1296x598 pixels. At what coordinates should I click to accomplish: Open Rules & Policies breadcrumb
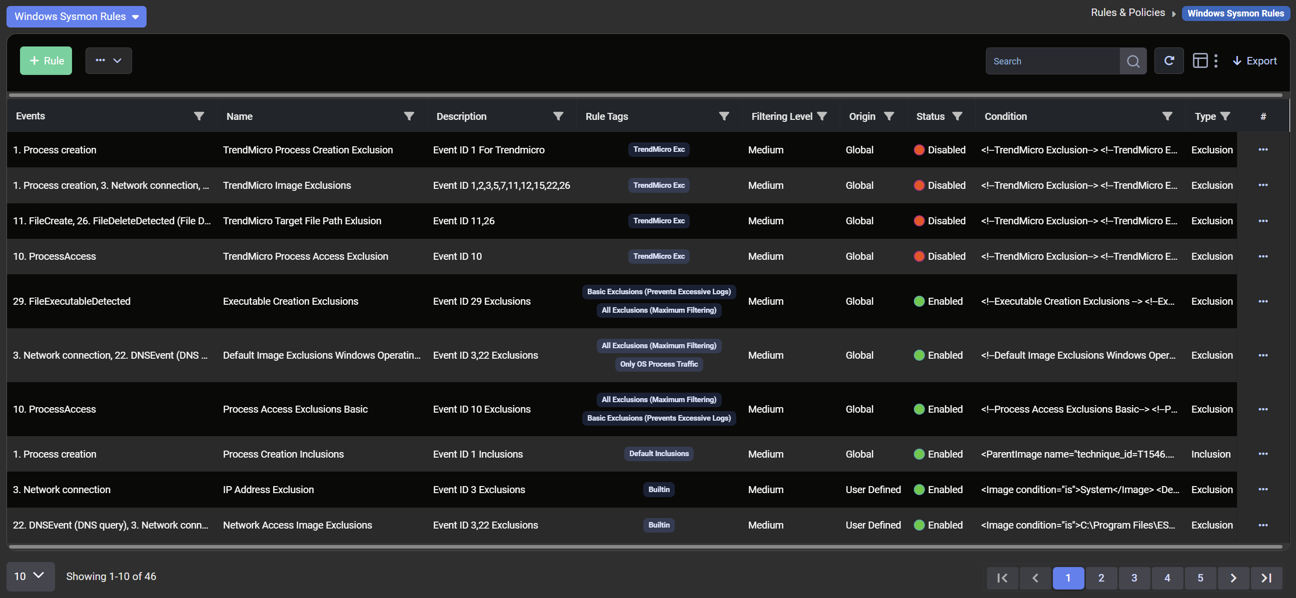pyautogui.click(x=1127, y=12)
